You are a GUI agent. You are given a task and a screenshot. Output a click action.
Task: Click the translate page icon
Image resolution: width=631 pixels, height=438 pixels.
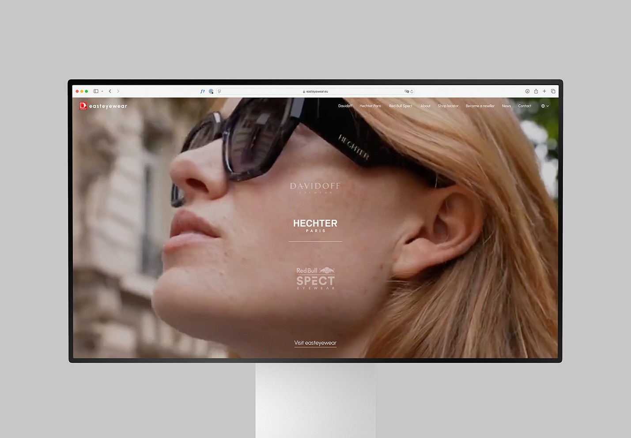[407, 91]
